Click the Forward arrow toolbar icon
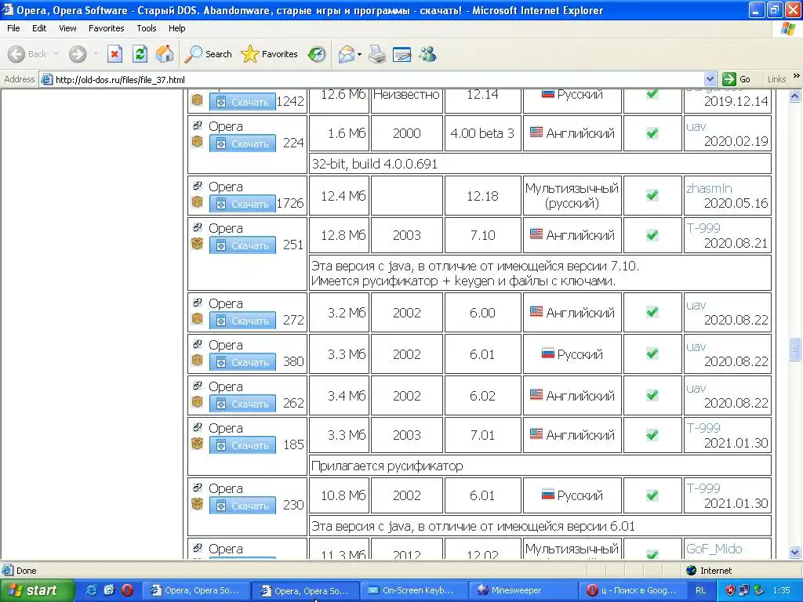Viewport: 803px width, 602px height. pyautogui.click(x=78, y=54)
